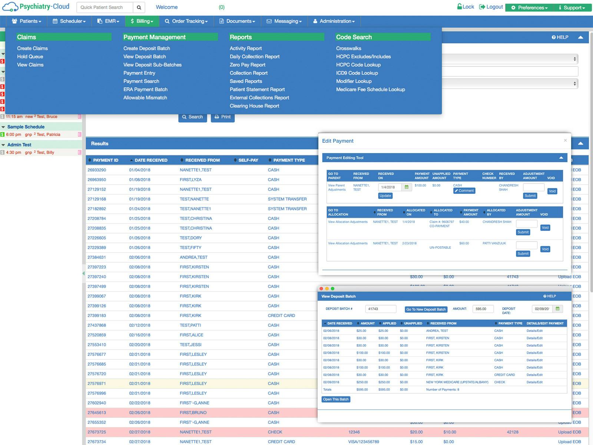
Task: Click the Quick Patient Search magnifying glass
Action: pyautogui.click(x=139, y=7)
